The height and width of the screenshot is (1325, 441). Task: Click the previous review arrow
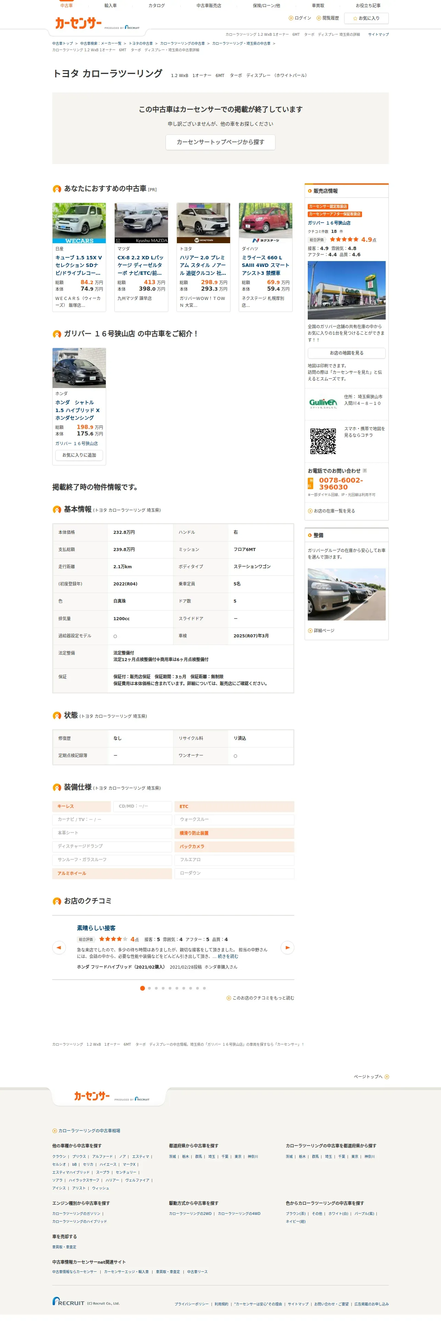[59, 947]
